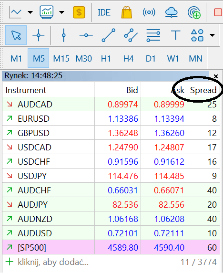Switch to the H1 timeframe

point(106,58)
